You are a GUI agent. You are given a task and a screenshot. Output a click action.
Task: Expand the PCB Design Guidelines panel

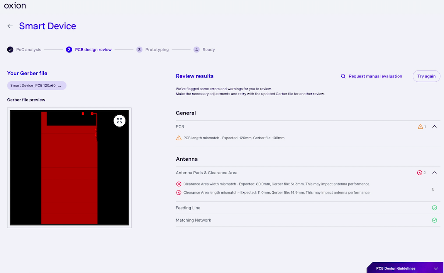[436, 268]
